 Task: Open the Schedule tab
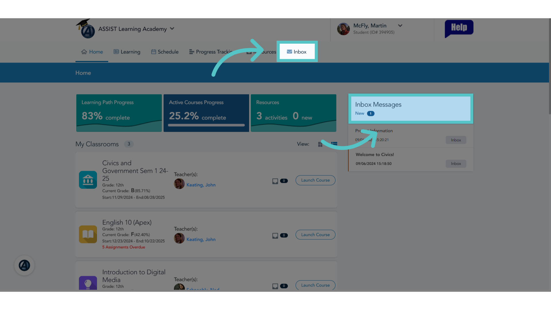(x=165, y=52)
